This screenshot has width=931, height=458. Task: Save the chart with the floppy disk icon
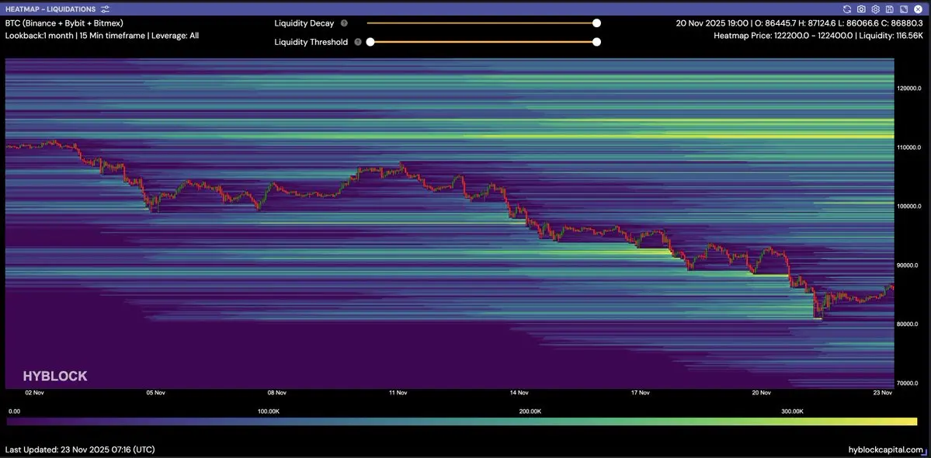click(889, 9)
